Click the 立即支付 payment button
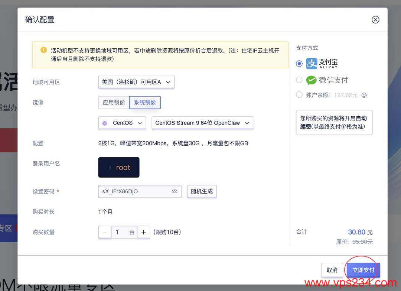 [363, 270]
